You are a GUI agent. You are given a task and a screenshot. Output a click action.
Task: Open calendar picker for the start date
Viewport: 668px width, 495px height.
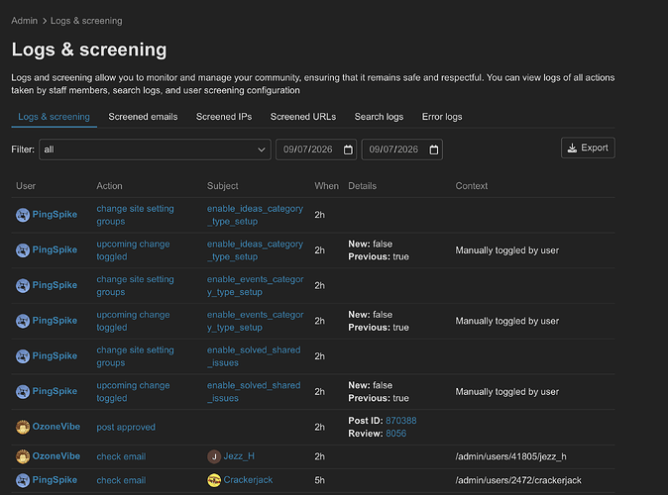pyautogui.click(x=348, y=149)
